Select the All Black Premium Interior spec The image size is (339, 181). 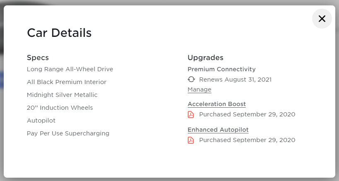pos(66,82)
